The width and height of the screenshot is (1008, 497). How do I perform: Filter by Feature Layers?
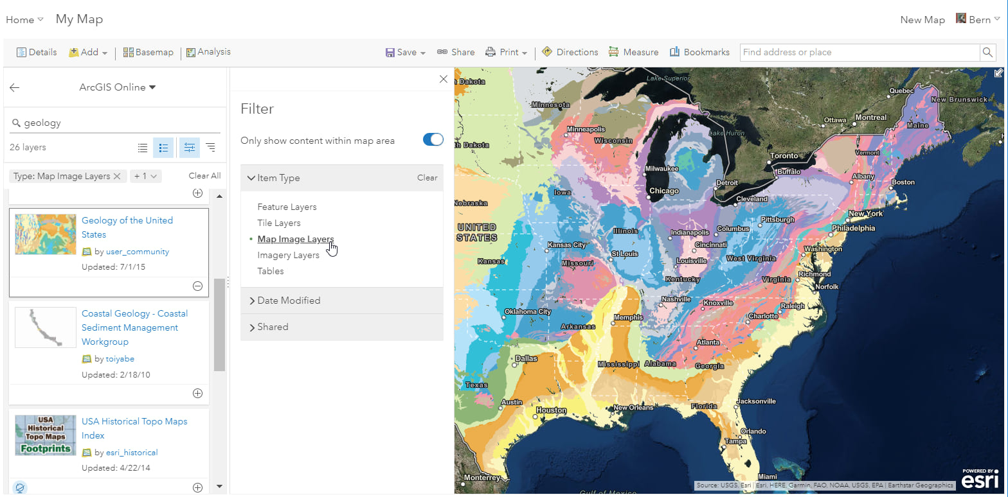(x=287, y=207)
